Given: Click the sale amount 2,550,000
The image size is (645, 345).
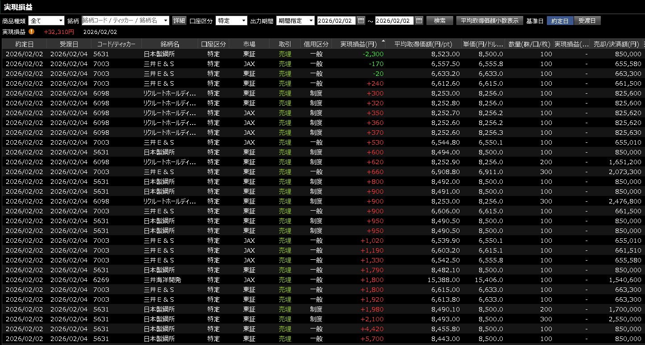Looking at the screenshot, I should coord(625,319).
